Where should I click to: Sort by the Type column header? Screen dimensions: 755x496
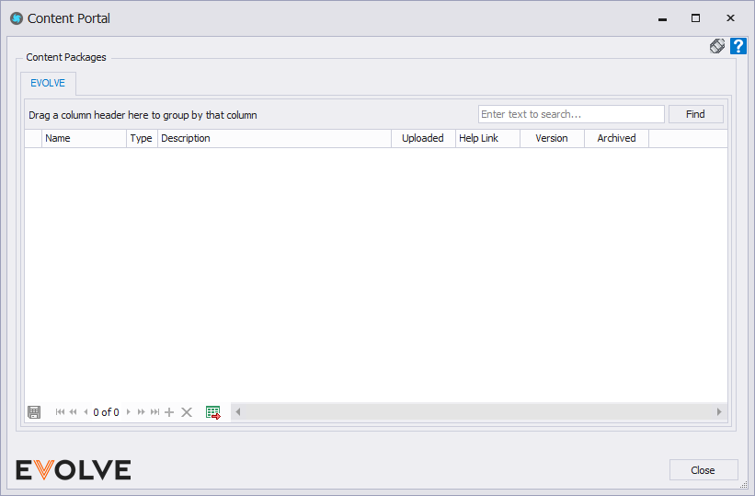[x=142, y=138]
